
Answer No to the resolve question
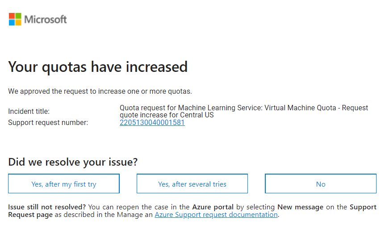click(x=321, y=183)
